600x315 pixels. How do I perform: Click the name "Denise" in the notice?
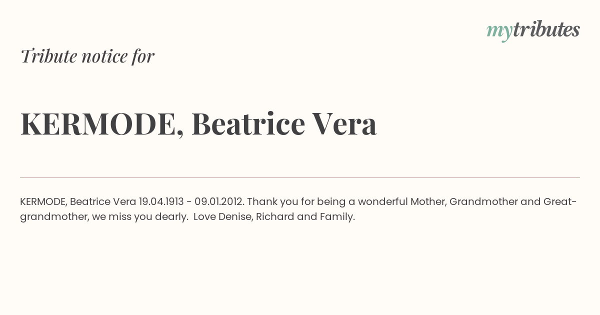tap(235, 217)
